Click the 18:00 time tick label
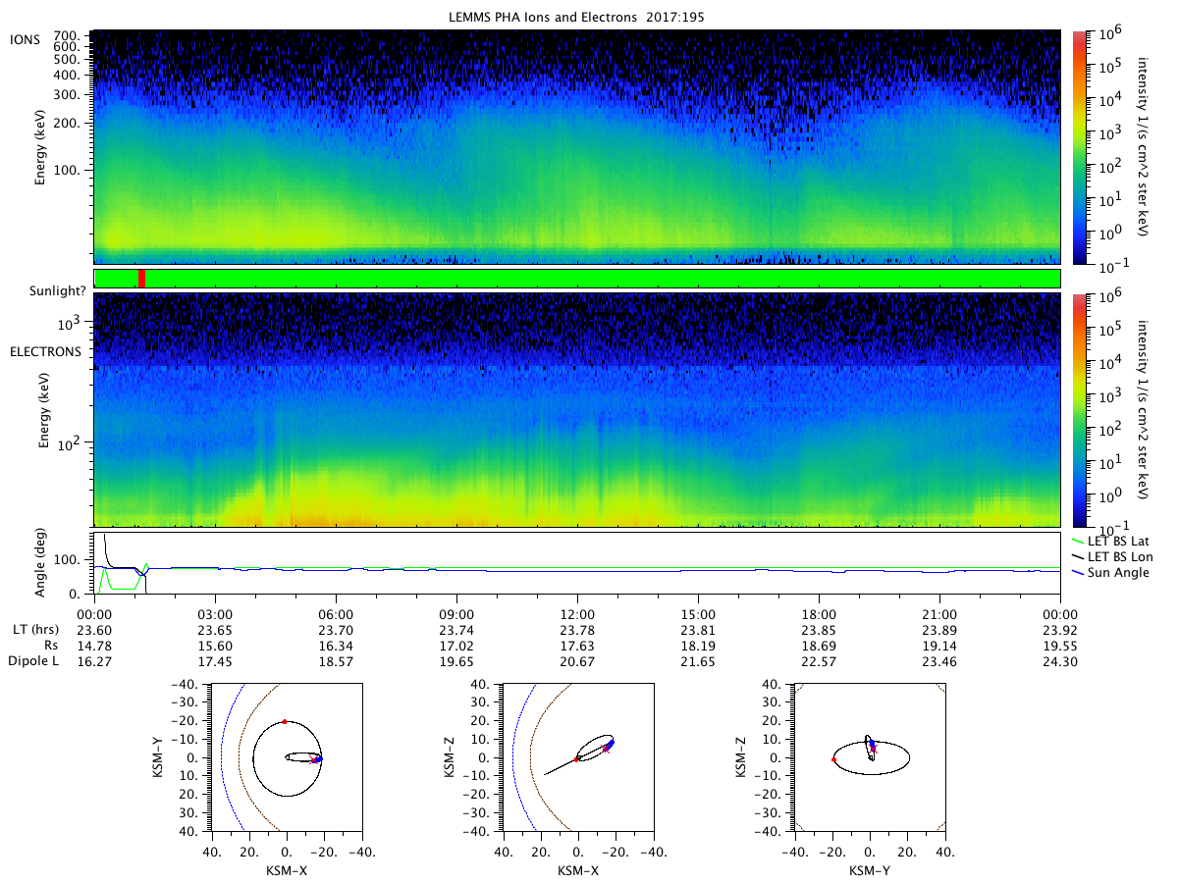Screen dimensions: 1178x883 [x=819, y=613]
